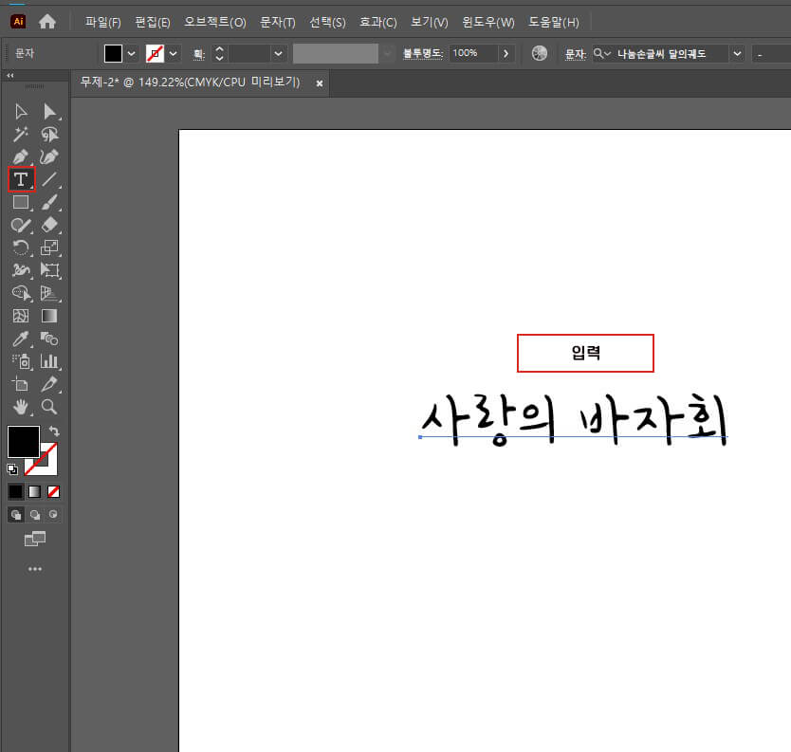The image size is (791, 752).
Task: Select the Free Transform tool
Action: pyautogui.click(x=49, y=270)
